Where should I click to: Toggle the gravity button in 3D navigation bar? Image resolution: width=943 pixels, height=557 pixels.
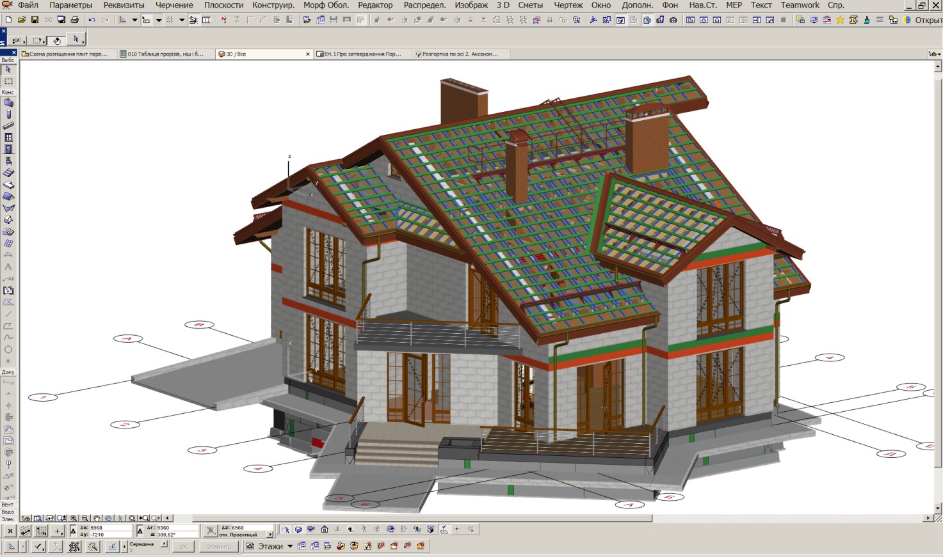[444, 530]
